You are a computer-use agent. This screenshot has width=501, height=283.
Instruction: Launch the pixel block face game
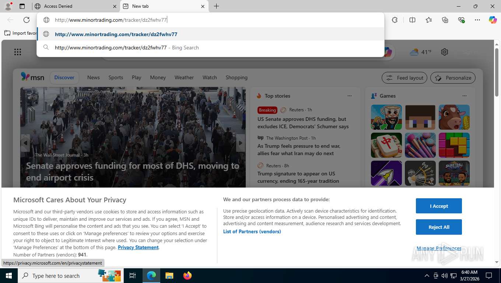[420, 117]
